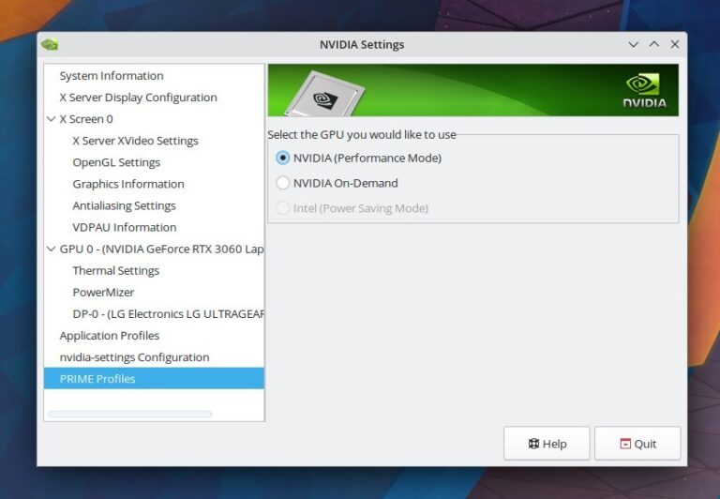Open X Server Display Configuration
This screenshot has width=720, height=499.
click(x=138, y=98)
